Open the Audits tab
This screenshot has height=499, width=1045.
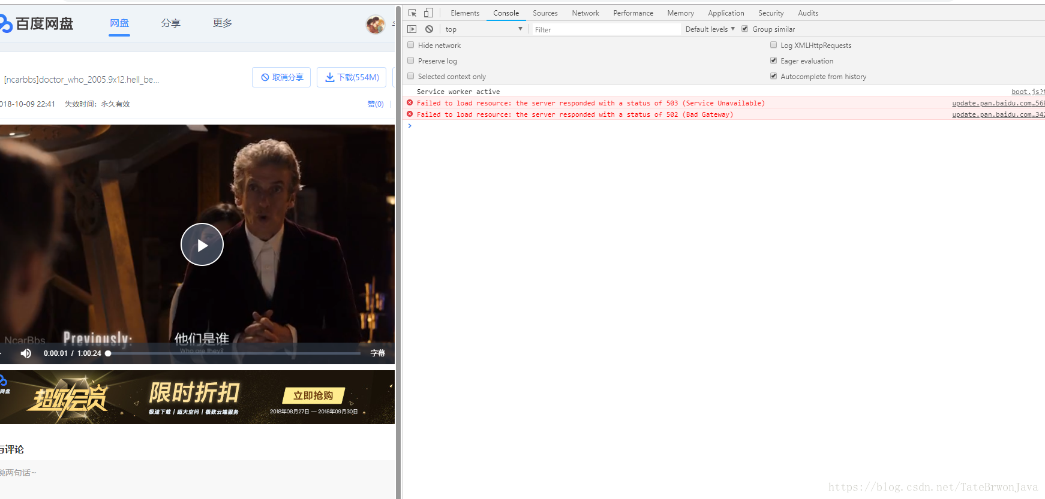(x=808, y=13)
